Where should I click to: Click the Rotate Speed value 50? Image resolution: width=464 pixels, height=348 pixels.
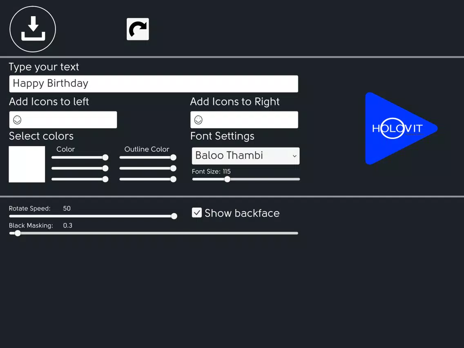click(x=67, y=208)
